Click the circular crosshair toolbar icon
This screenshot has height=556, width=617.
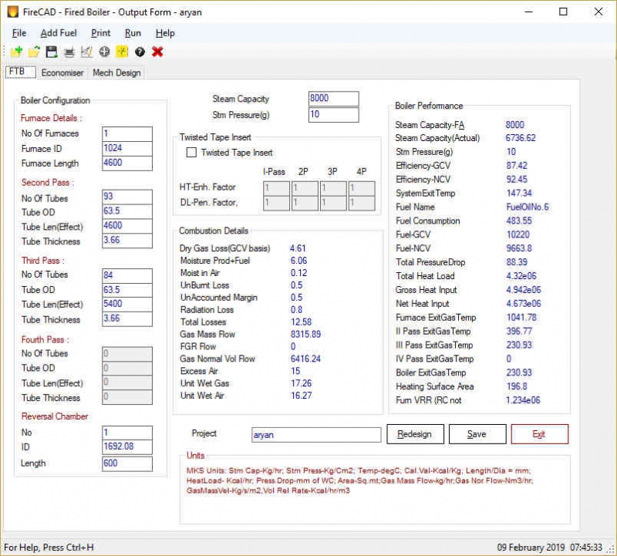104,52
